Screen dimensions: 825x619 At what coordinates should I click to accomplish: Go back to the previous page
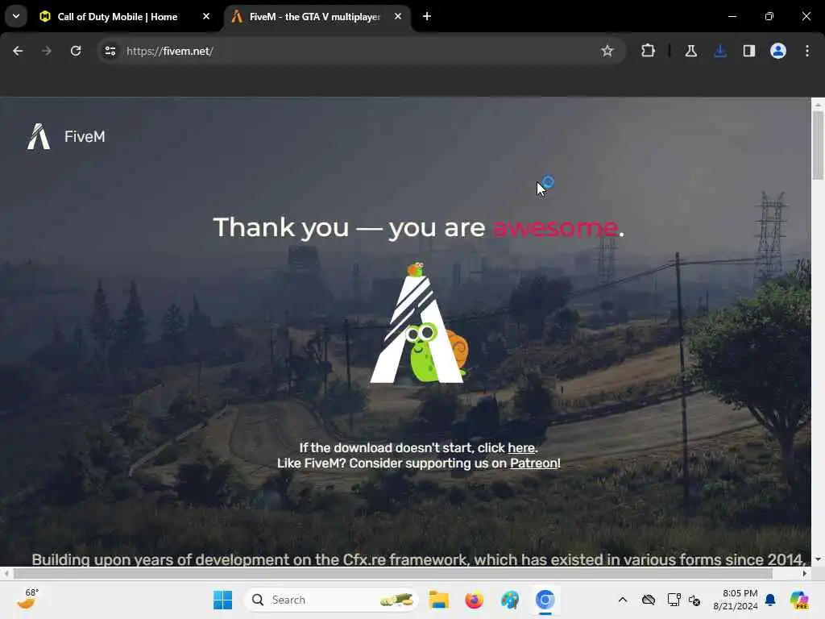pyautogui.click(x=18, y=51)
